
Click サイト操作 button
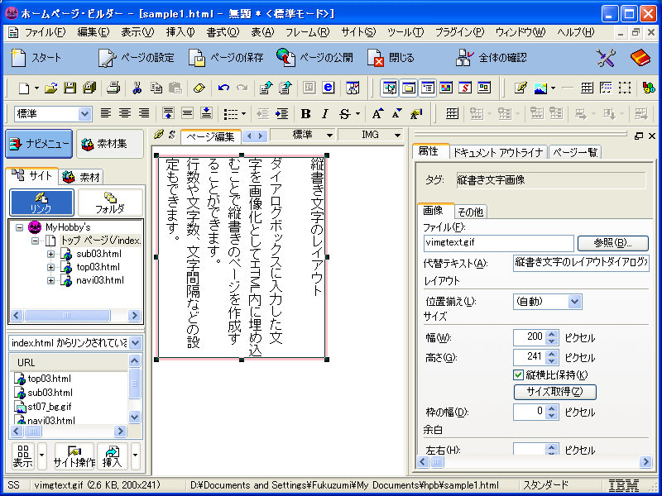[x=74, y=456]
